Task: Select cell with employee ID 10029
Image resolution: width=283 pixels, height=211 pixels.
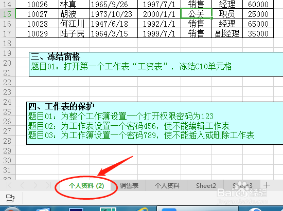Action: pos(38,33)
